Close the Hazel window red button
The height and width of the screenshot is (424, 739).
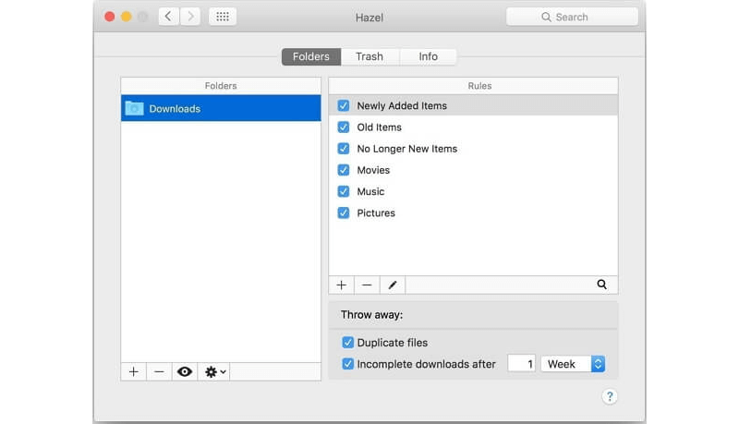pyautogui.click(x=110, y=17)
